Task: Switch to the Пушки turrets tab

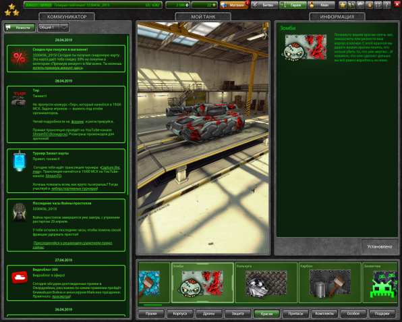Action: tap(151, 313)
